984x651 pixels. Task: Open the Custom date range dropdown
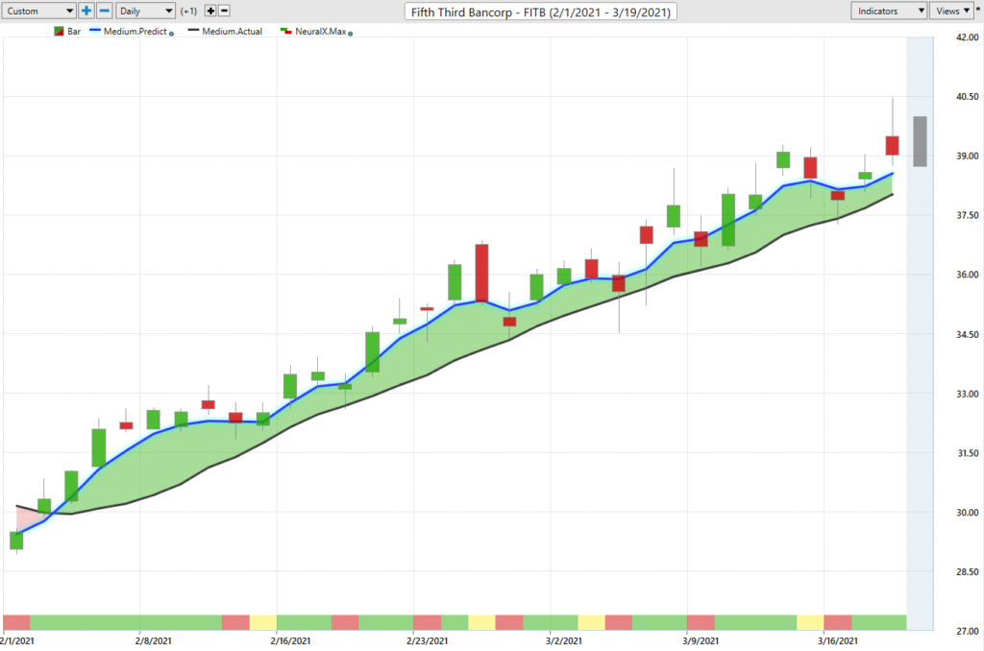coord(38,11)
